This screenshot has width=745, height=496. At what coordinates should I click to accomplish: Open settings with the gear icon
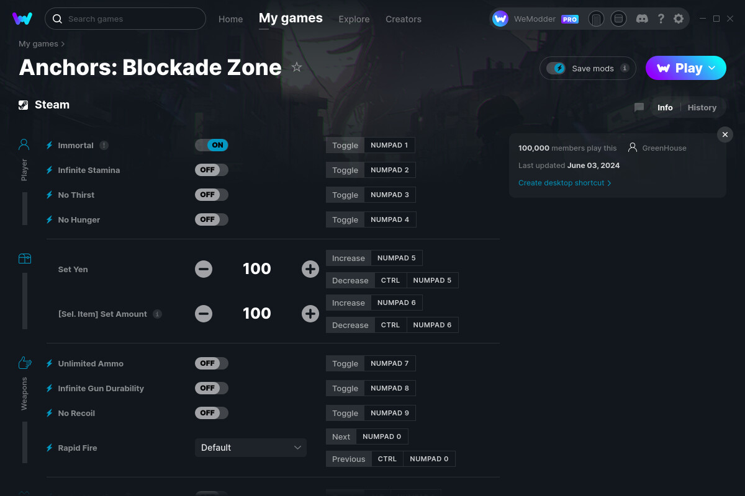point(679,19)
